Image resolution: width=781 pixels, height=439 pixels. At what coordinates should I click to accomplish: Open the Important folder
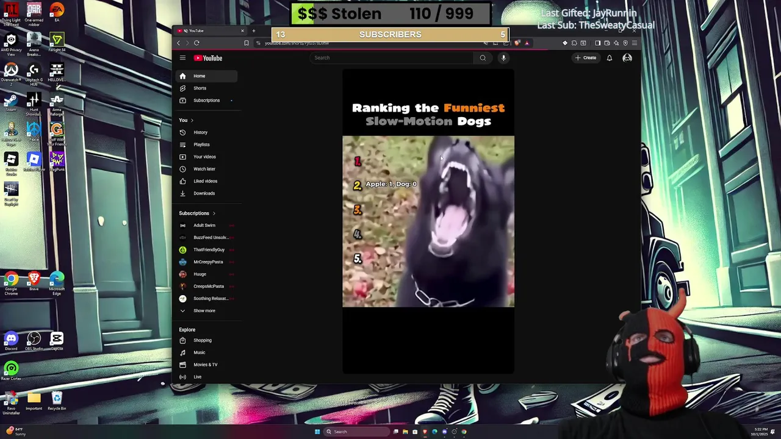click(x=34, y=401)
